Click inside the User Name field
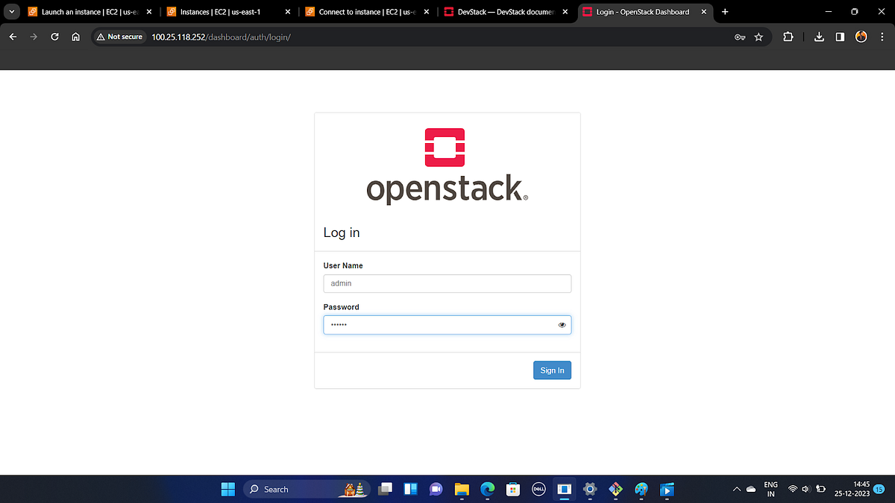 [x=446, y=283]
